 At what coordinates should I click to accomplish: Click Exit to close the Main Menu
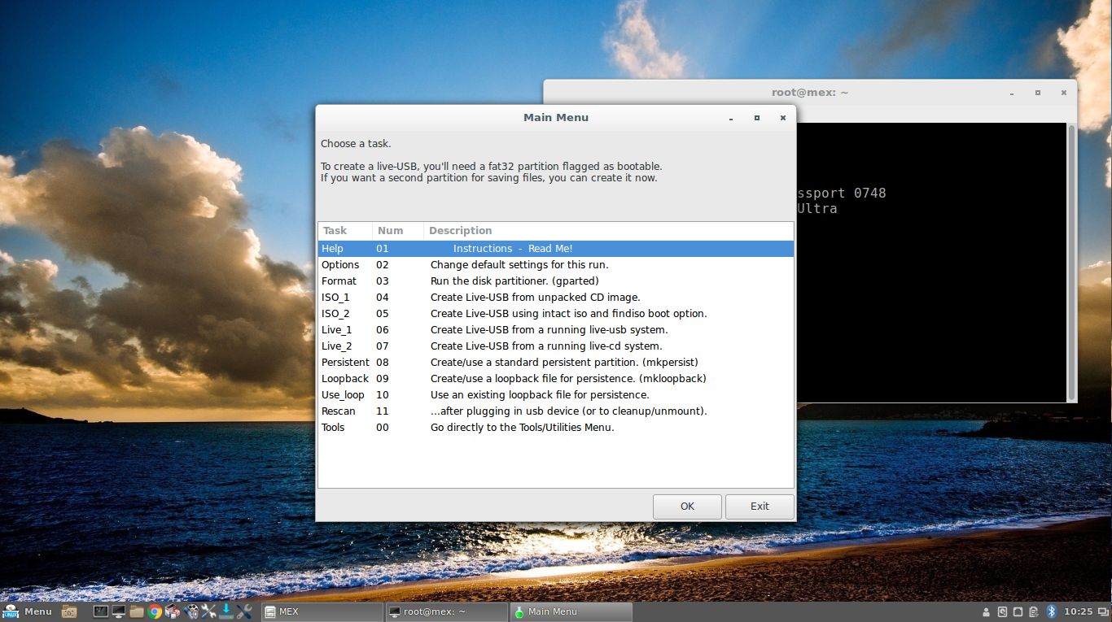point(759,506)
